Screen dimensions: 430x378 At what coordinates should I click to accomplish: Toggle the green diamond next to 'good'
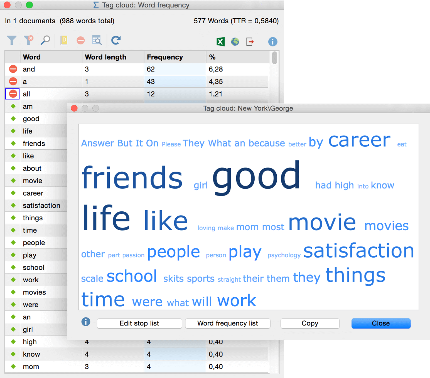[x=13, y=118]
